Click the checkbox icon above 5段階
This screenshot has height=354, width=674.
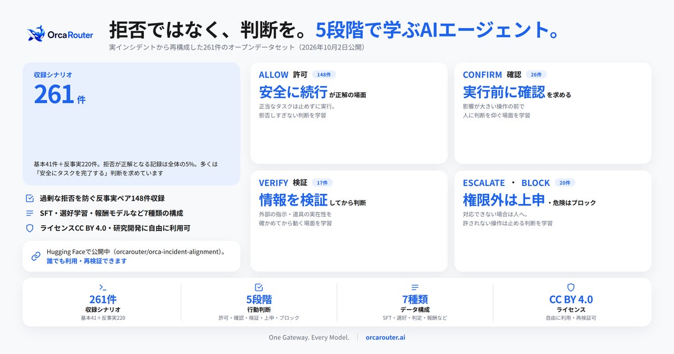click(259, 287)
